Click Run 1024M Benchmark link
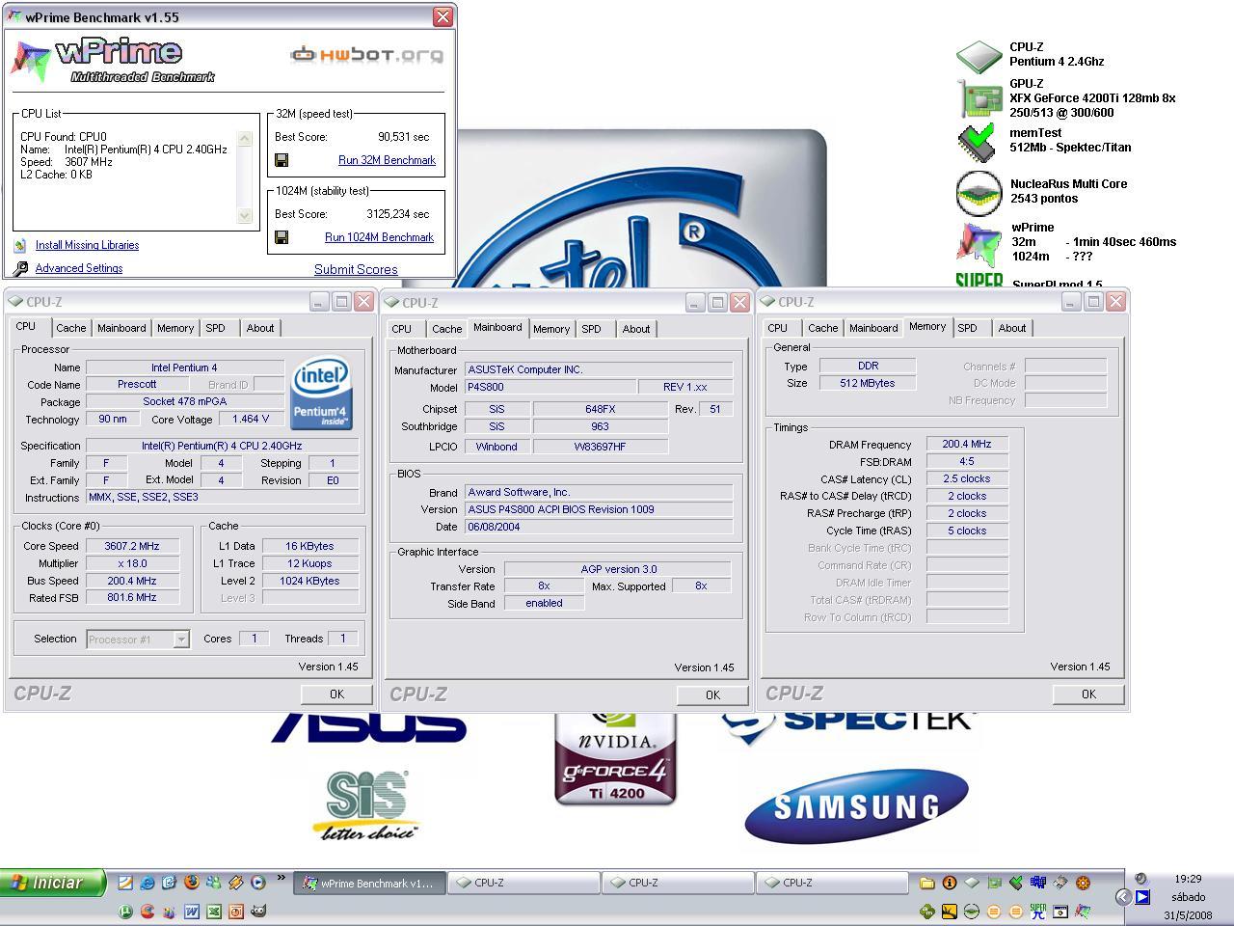The width and height of the screenshot is (1234, 926). tap(379, 237)
